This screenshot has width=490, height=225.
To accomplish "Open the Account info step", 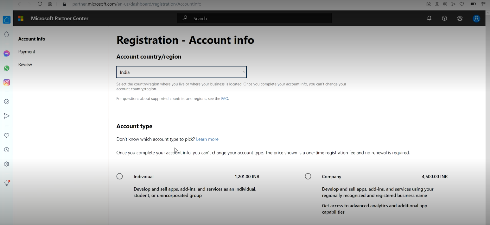I will [x=32, y=39].
